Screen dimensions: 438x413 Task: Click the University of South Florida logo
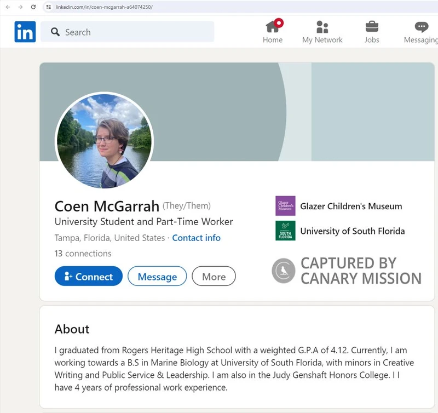click(x=285, y=231)
